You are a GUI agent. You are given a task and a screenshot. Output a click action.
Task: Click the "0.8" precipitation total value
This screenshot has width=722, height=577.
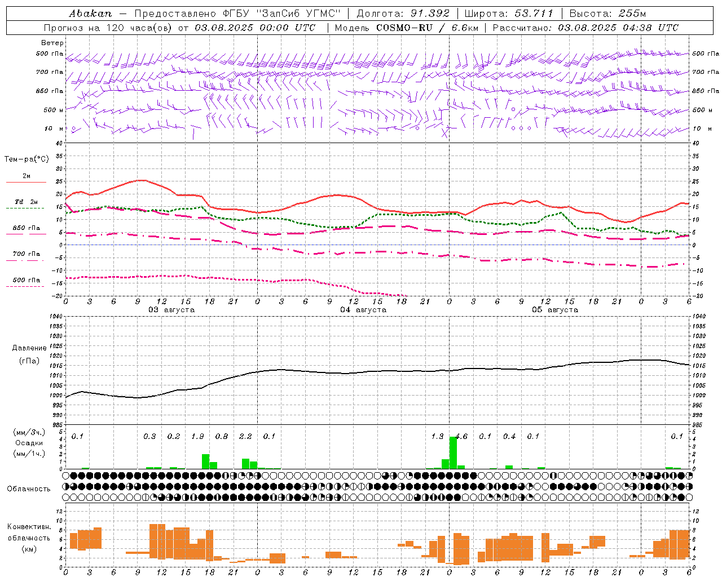coord(222,436)
